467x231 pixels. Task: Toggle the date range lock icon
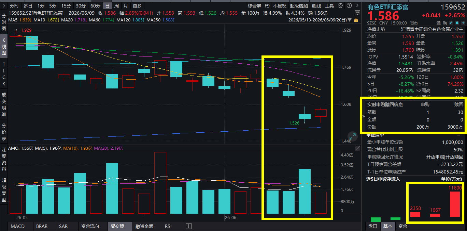(356, 20)
